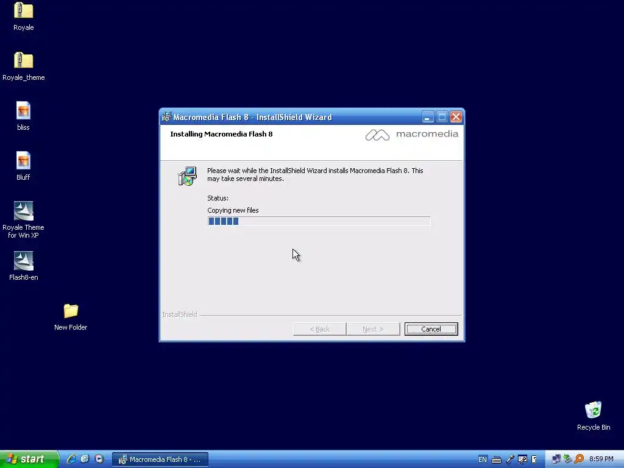Click the installer setup computer-and-disc icon
The image size is (624, 468).
coord(187,176)
